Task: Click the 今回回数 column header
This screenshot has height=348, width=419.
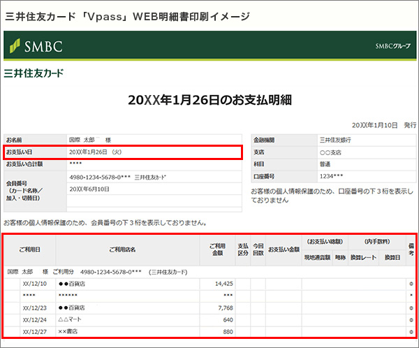Action: coord(258,249)
